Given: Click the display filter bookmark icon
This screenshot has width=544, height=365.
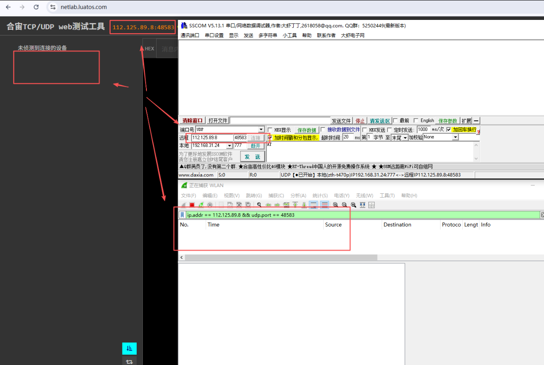Looking at the screenshot, I should pos(182,215).
